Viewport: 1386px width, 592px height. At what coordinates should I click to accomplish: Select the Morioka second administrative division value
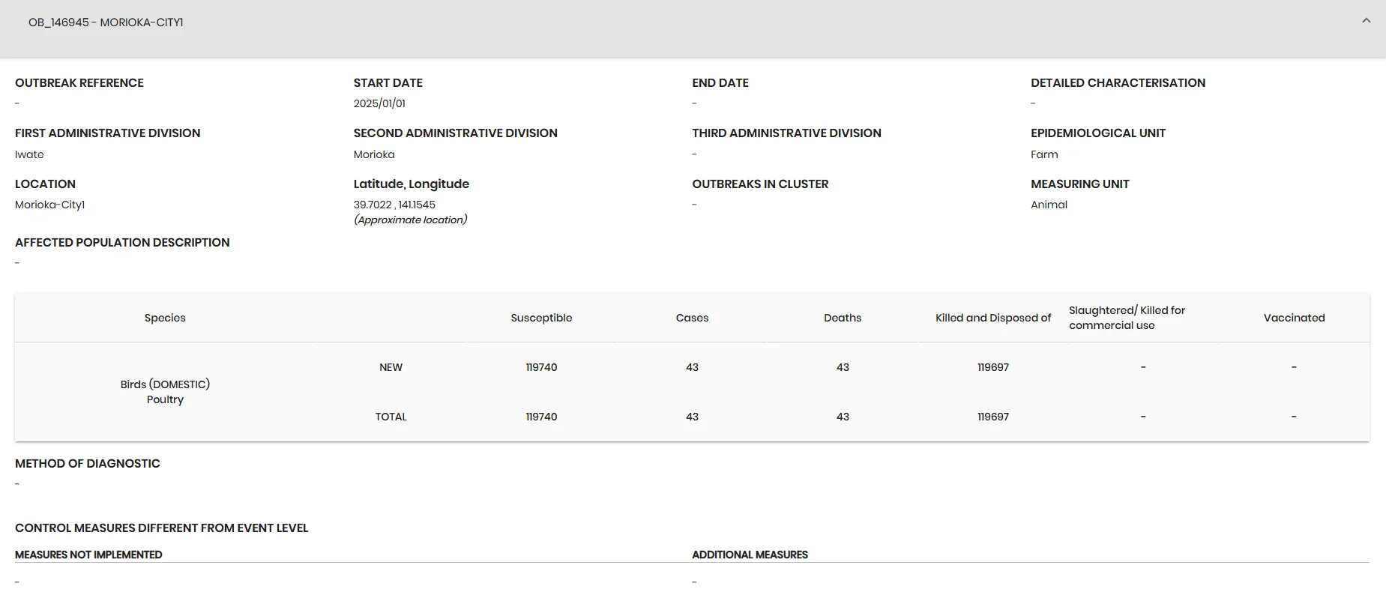[374, 154]
